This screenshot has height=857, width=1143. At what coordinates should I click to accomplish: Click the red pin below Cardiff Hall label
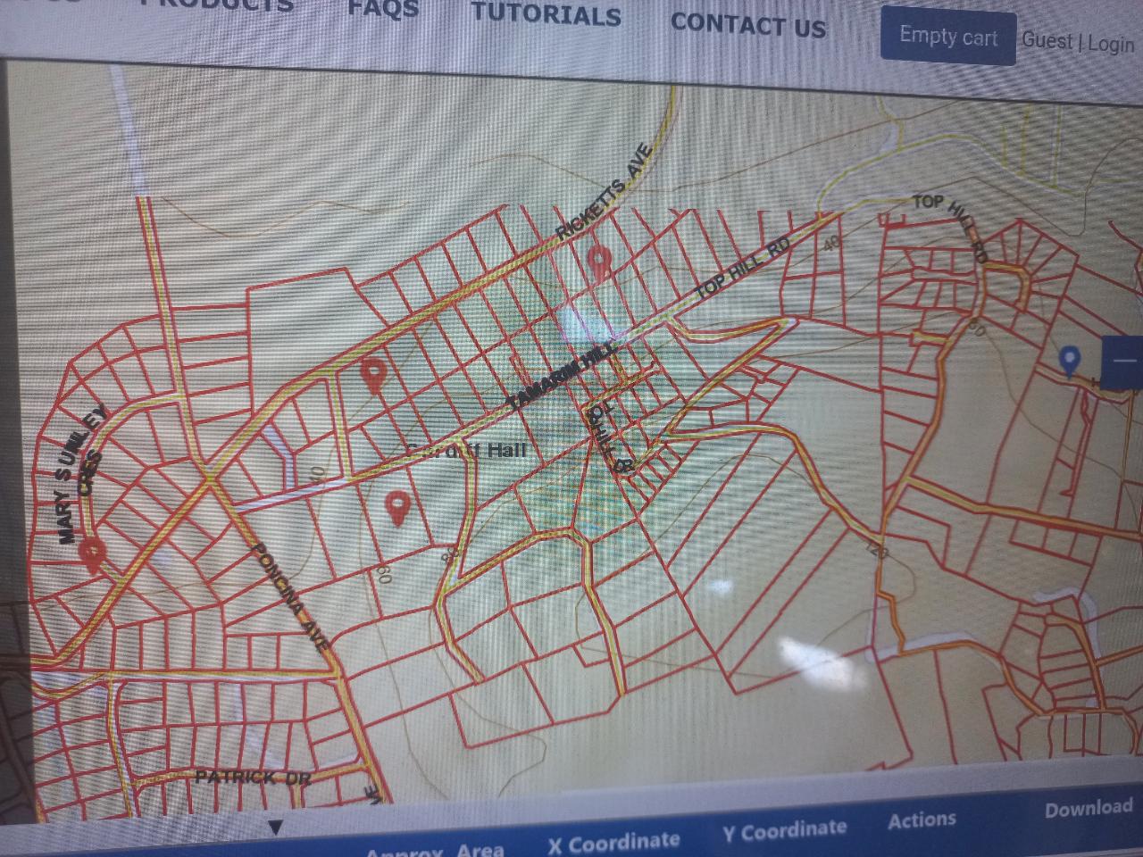tap(397, 508)
